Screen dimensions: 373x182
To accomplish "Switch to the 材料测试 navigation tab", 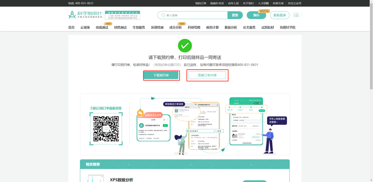I will click(x=120, y=27).
